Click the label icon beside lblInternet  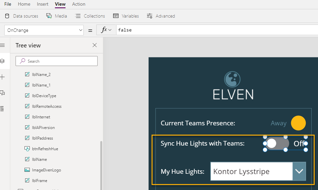(27, 117)
